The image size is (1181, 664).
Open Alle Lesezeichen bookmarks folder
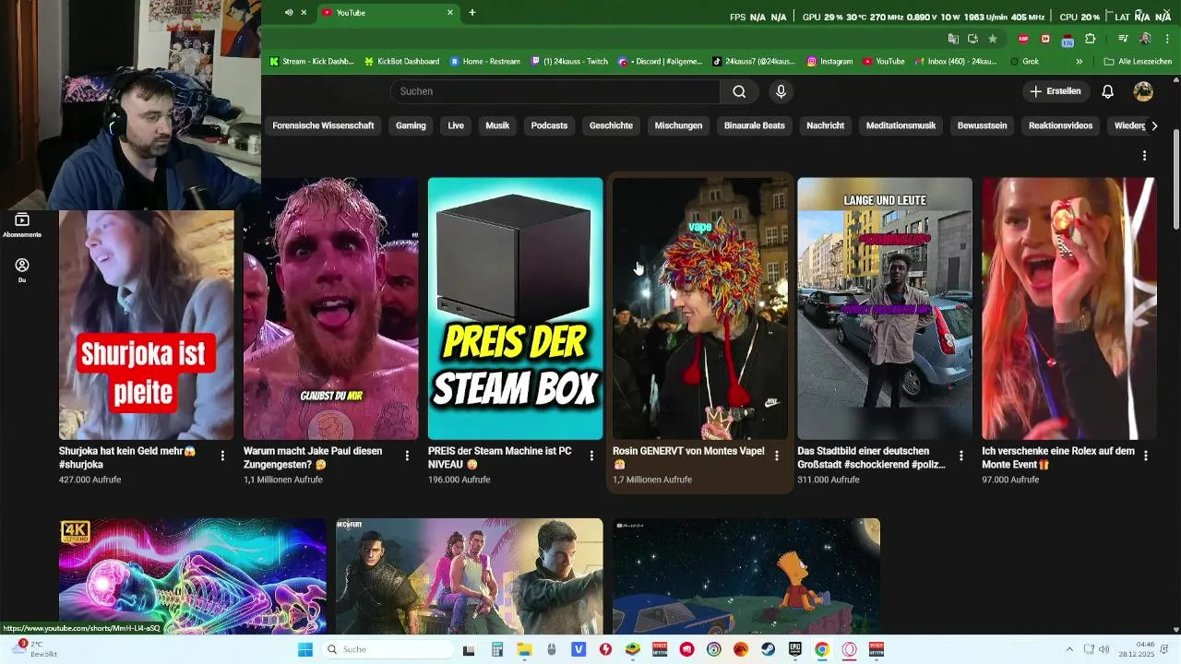click(1138, 62)
